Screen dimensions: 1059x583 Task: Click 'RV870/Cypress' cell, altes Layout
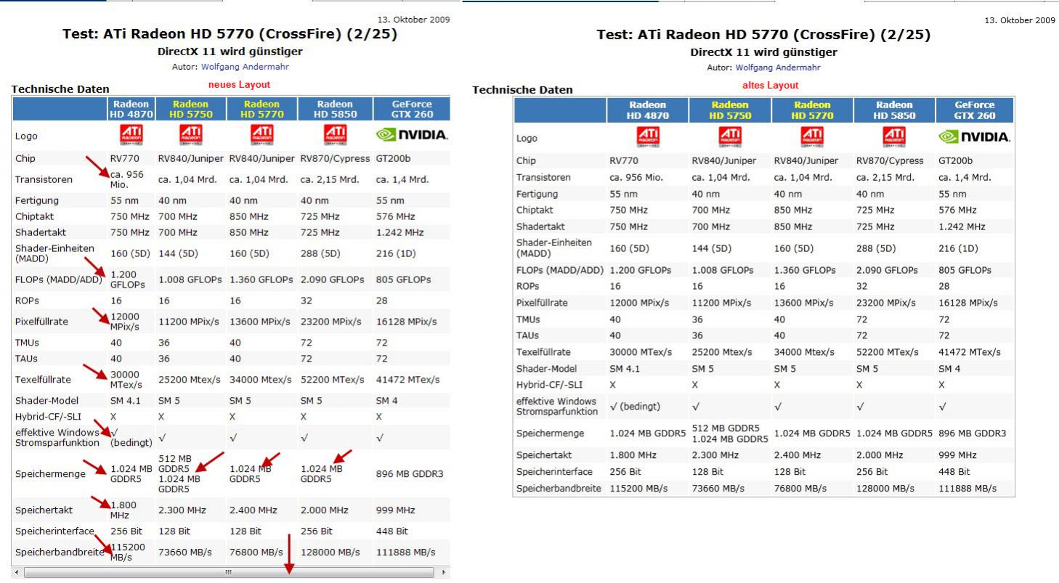[x=890, y=160]
